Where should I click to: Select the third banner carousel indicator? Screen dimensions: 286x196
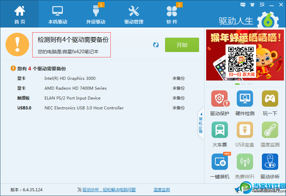click(x=250, y=84)
